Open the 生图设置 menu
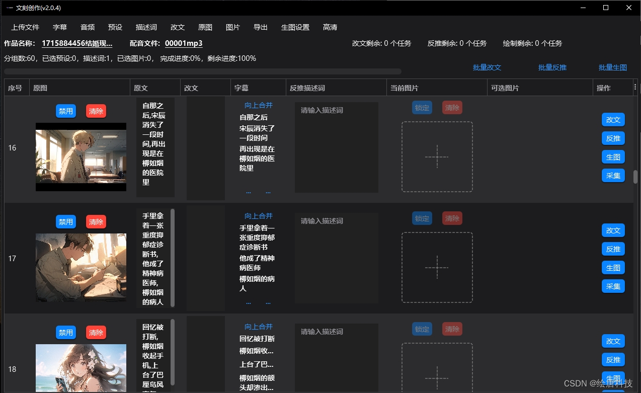Image resolution: width=641 pixels, height=393 pixels. point(295,27)
